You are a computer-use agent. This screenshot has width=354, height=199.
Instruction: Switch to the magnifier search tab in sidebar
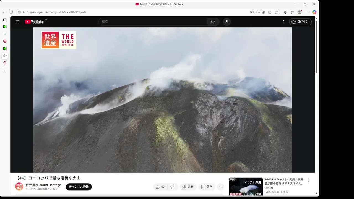5,34
